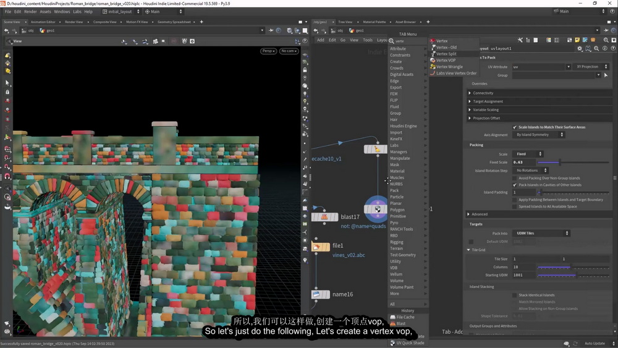The height and width of the screenshot is (348, 618).
Task: Adjust the Columns slider
Action: pyautogui.click(x=574, y=267)
